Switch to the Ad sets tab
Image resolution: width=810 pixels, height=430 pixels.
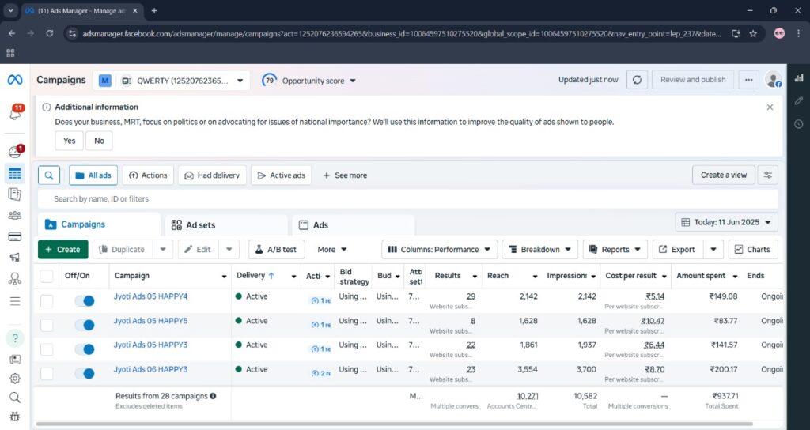click(x=226, y=225)
